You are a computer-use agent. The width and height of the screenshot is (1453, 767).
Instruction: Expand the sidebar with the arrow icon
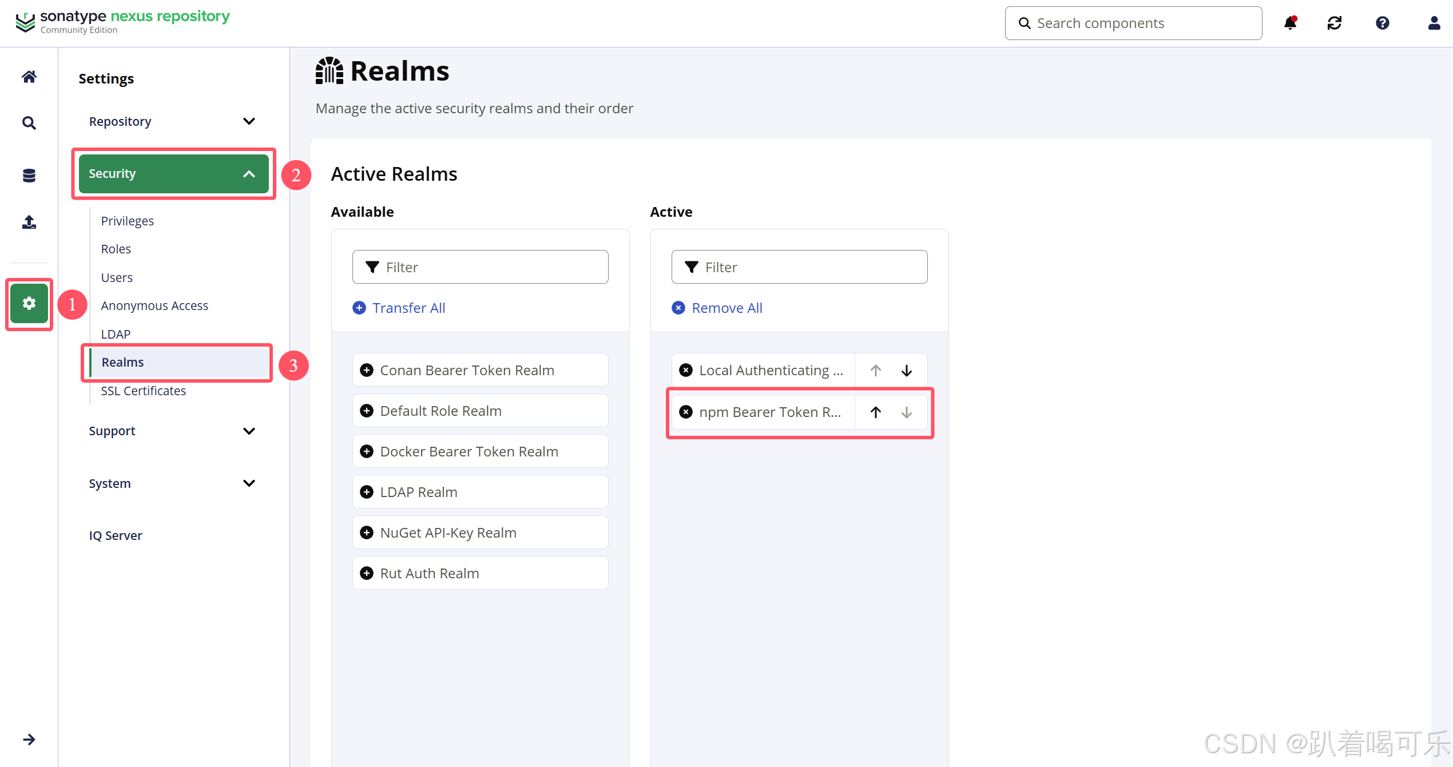coord(29,740)
